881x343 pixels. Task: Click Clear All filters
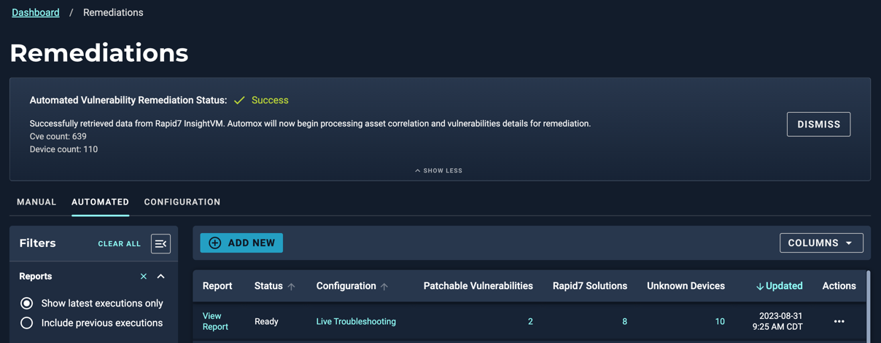pyautogui.click(x=120, y=244)
